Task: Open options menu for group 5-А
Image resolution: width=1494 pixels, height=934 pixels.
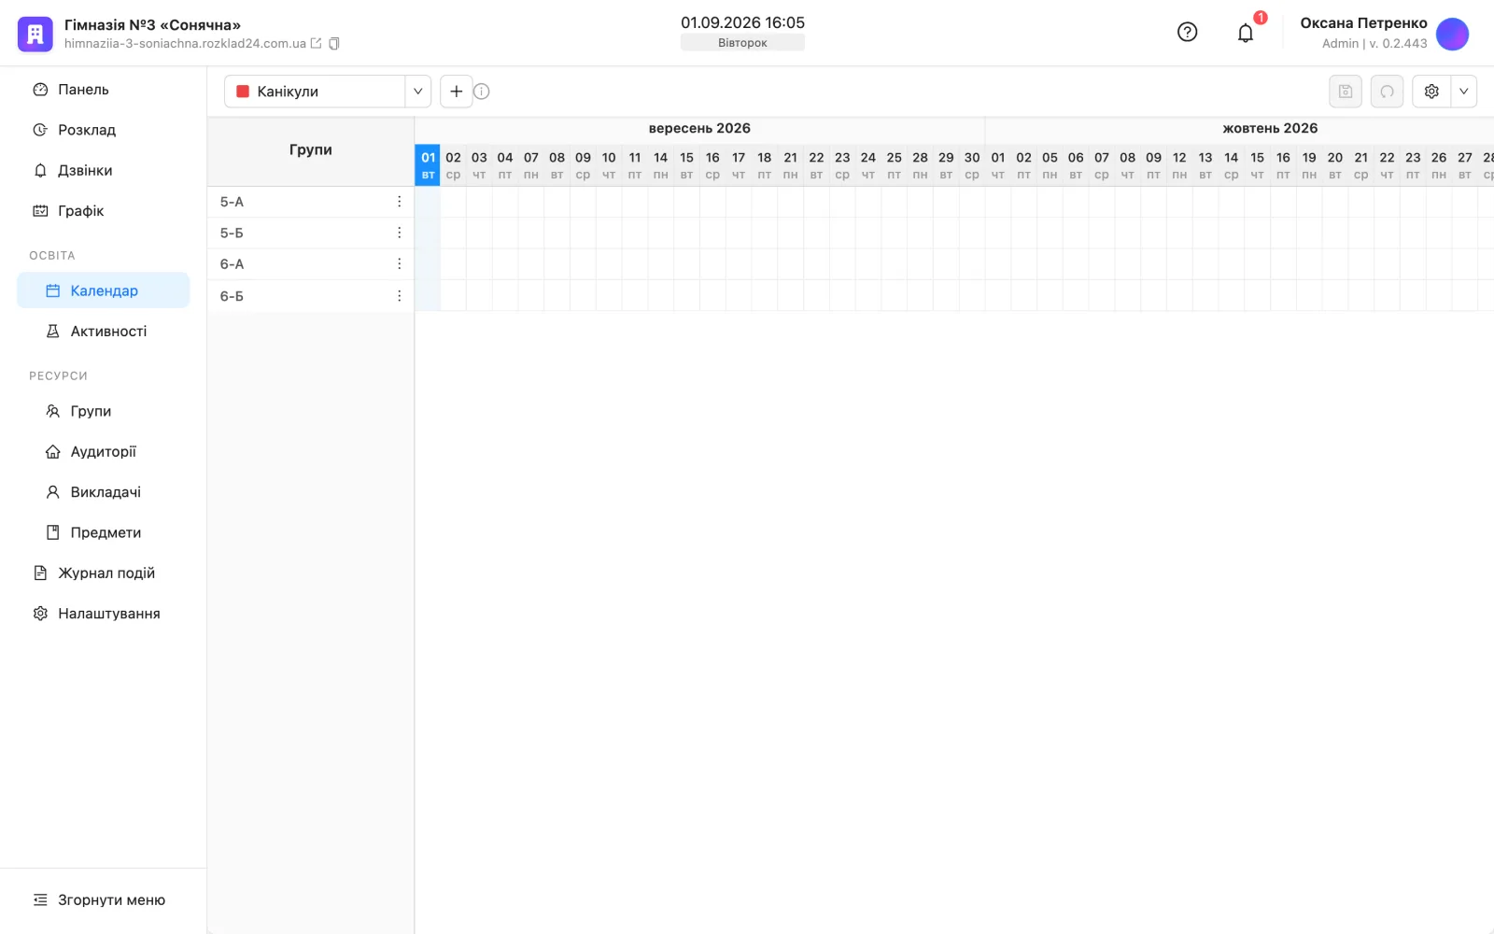Action: (x=399, y=202)
